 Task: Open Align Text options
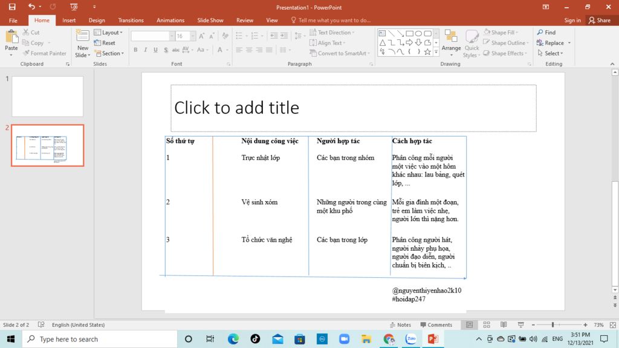click(327, 43)
